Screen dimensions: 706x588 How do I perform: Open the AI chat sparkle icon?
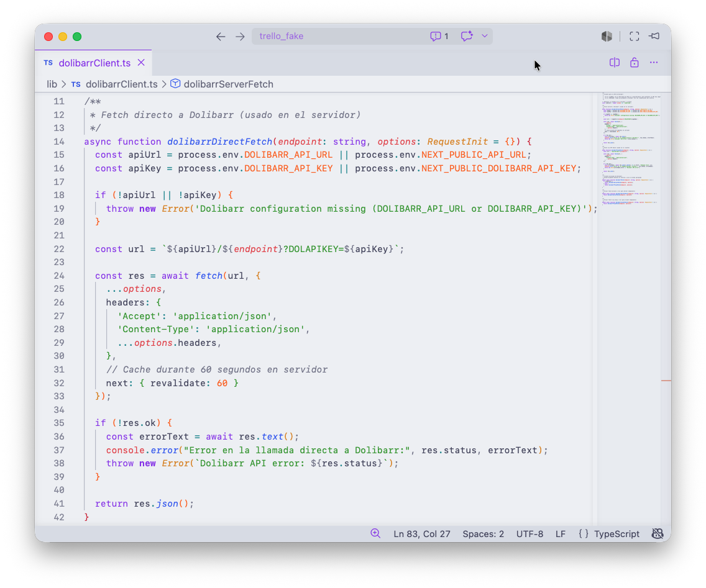click(467, 36)
